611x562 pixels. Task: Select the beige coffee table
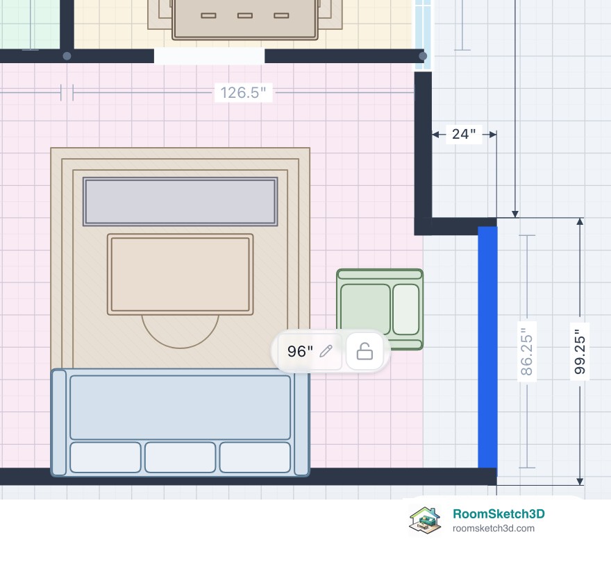181,275
